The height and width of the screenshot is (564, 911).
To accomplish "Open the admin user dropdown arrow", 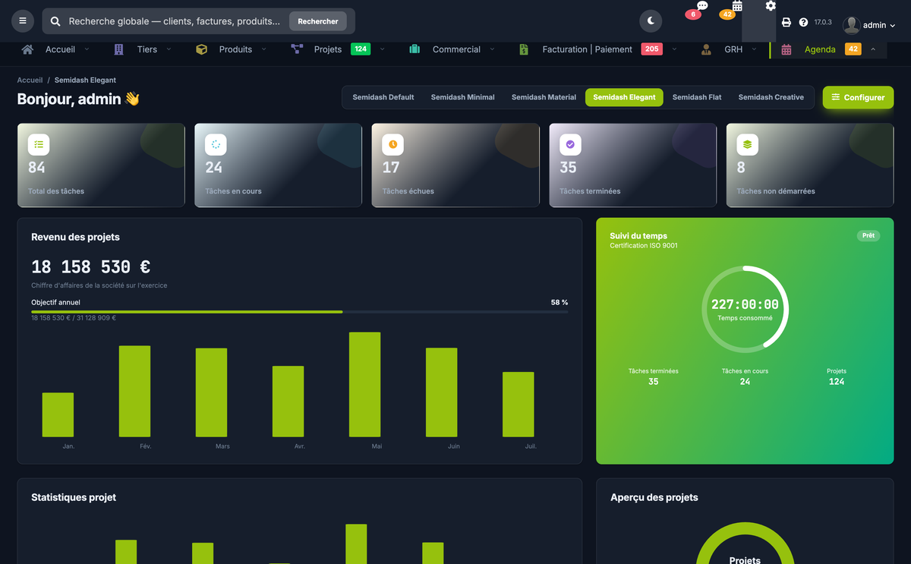I will [892, 26].
